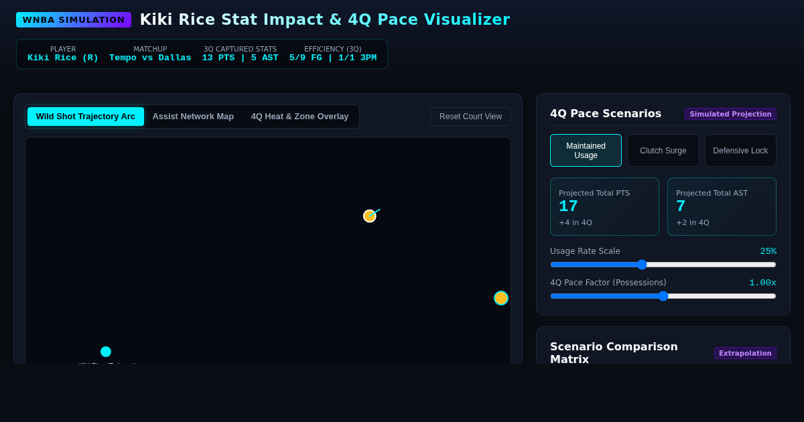
Task: Choose the Clutch Surge scenario
Action: pyautogui.click(x=663, y=151)
